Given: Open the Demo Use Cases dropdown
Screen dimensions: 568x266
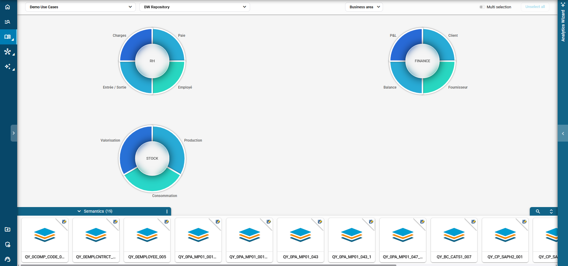Looking at the screenshot, I should [x=80, y=7].
